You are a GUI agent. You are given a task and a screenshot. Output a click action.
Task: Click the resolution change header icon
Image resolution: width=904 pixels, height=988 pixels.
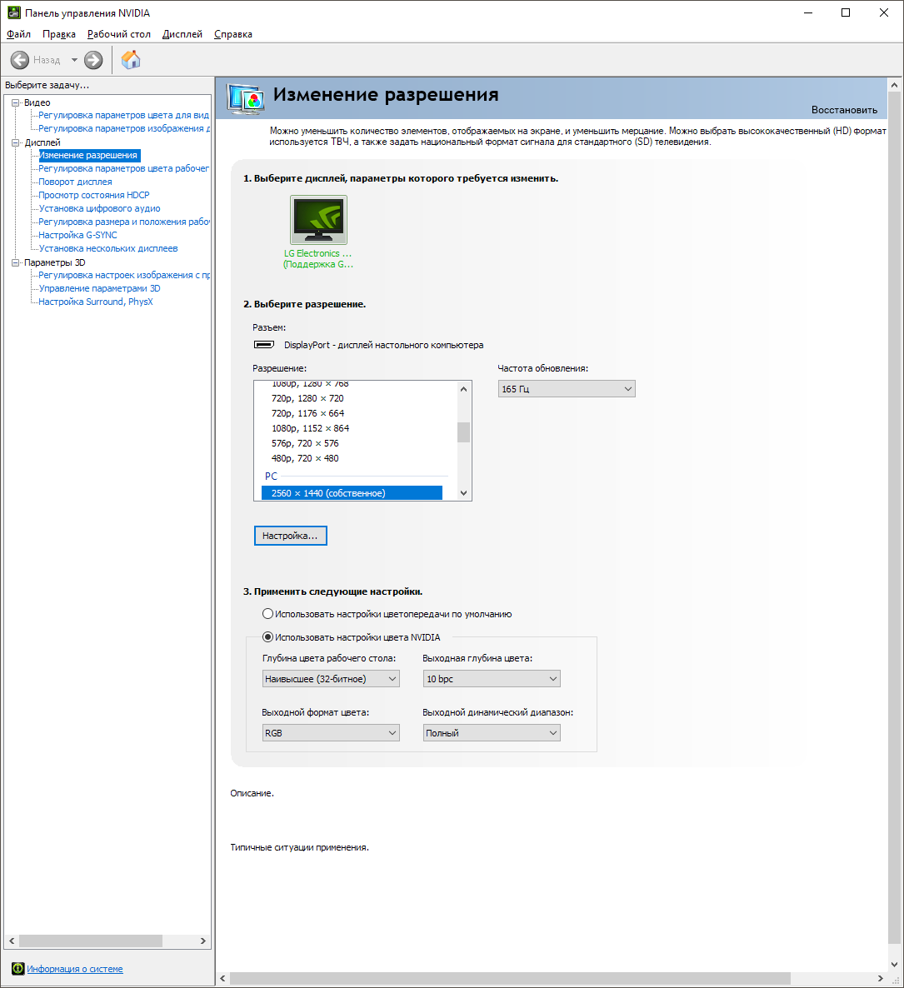pyautogui.click(x=246, y=98)
